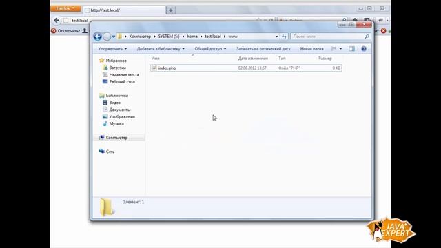
Task: Click the index.php file icon
Action: pyautogui.click(x=154, y=68)
